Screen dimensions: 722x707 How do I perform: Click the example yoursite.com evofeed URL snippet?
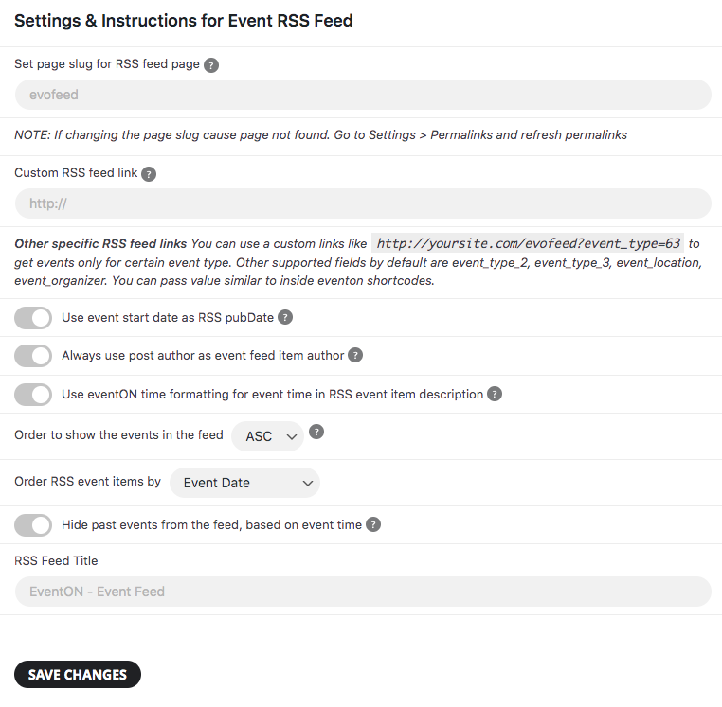click(529, 243)
